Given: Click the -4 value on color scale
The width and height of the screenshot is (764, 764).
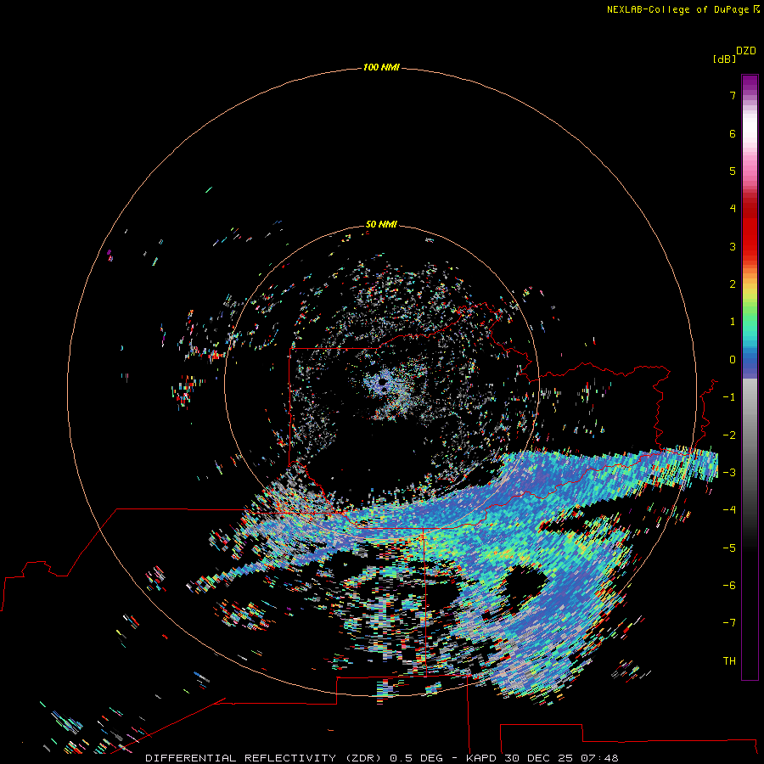Looking at the screenshot, I should point(729,509).
